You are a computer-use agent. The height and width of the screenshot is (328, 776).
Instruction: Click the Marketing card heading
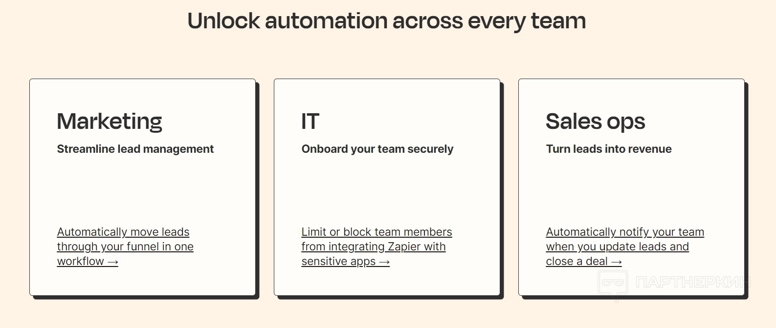coord(110,122)
